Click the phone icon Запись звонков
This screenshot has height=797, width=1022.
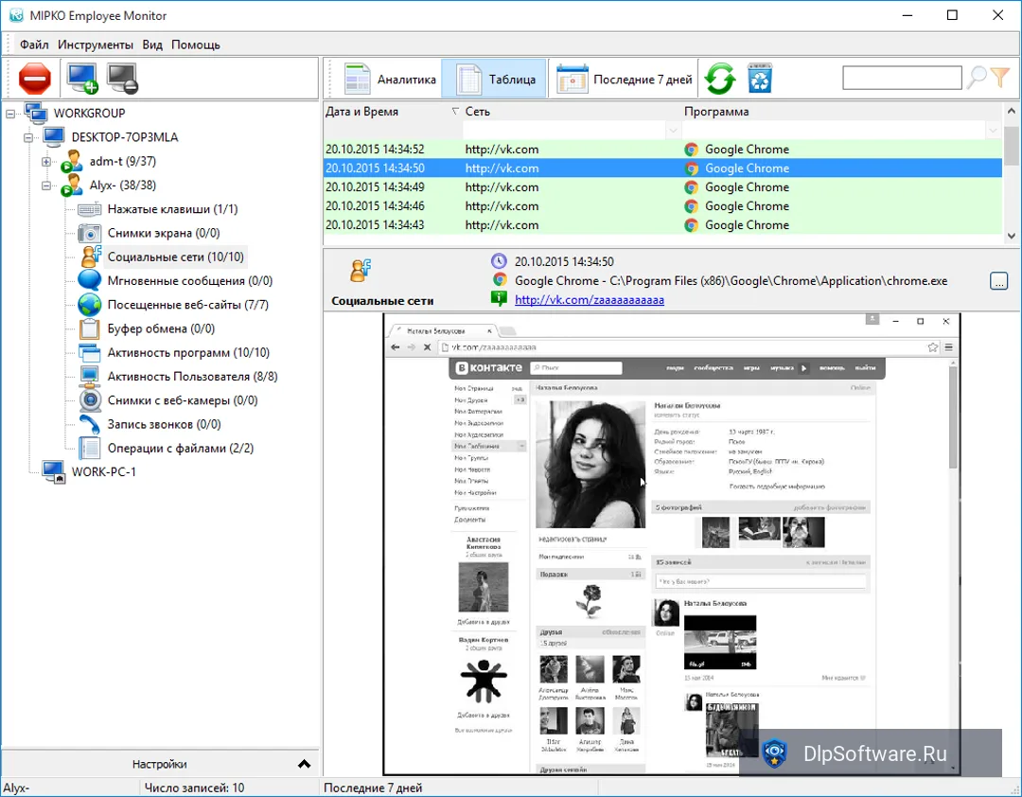tap(89, 424)
